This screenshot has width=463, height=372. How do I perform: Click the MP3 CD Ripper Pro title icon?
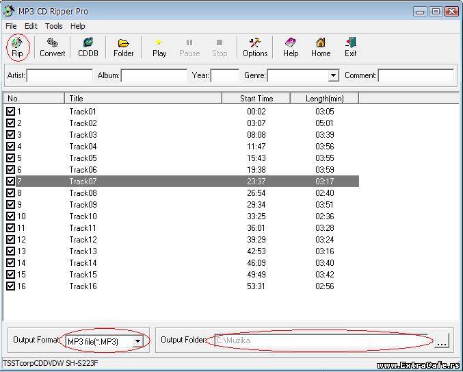pyautogui.click(x=9, y=11)
